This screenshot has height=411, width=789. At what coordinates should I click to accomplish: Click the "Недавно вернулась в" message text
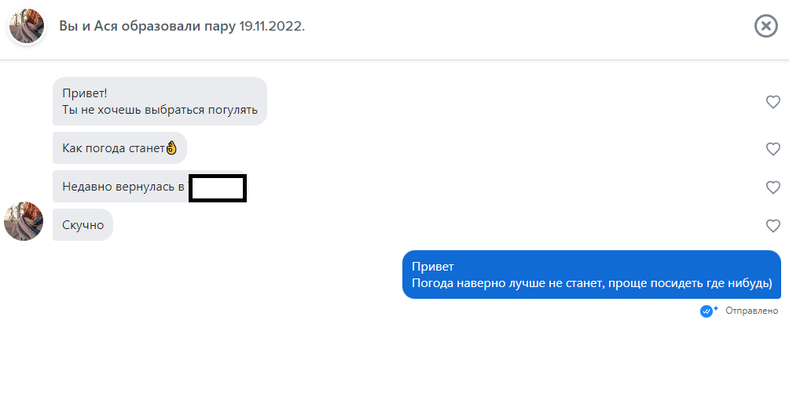click(123, 187)
